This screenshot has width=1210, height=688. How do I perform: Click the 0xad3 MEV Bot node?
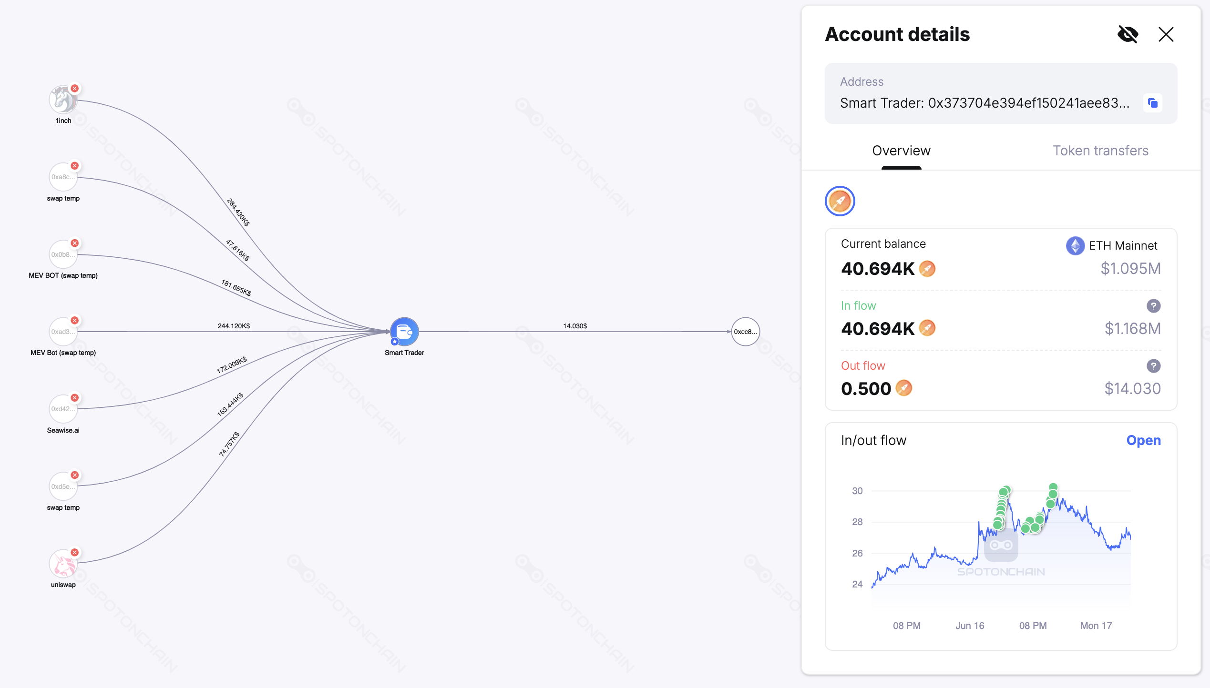pos(63,332)
